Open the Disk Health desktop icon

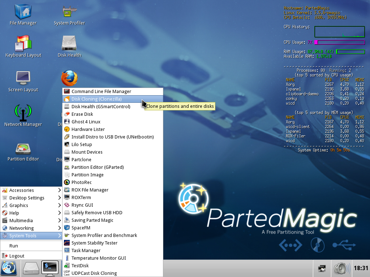(x=69, y=47)
